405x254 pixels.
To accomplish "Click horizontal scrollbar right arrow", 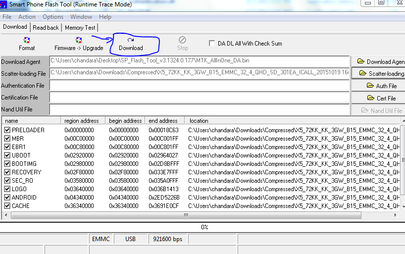I will coord(395,215).
